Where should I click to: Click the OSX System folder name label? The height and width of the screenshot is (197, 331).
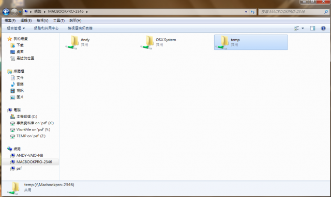point(166,40)
